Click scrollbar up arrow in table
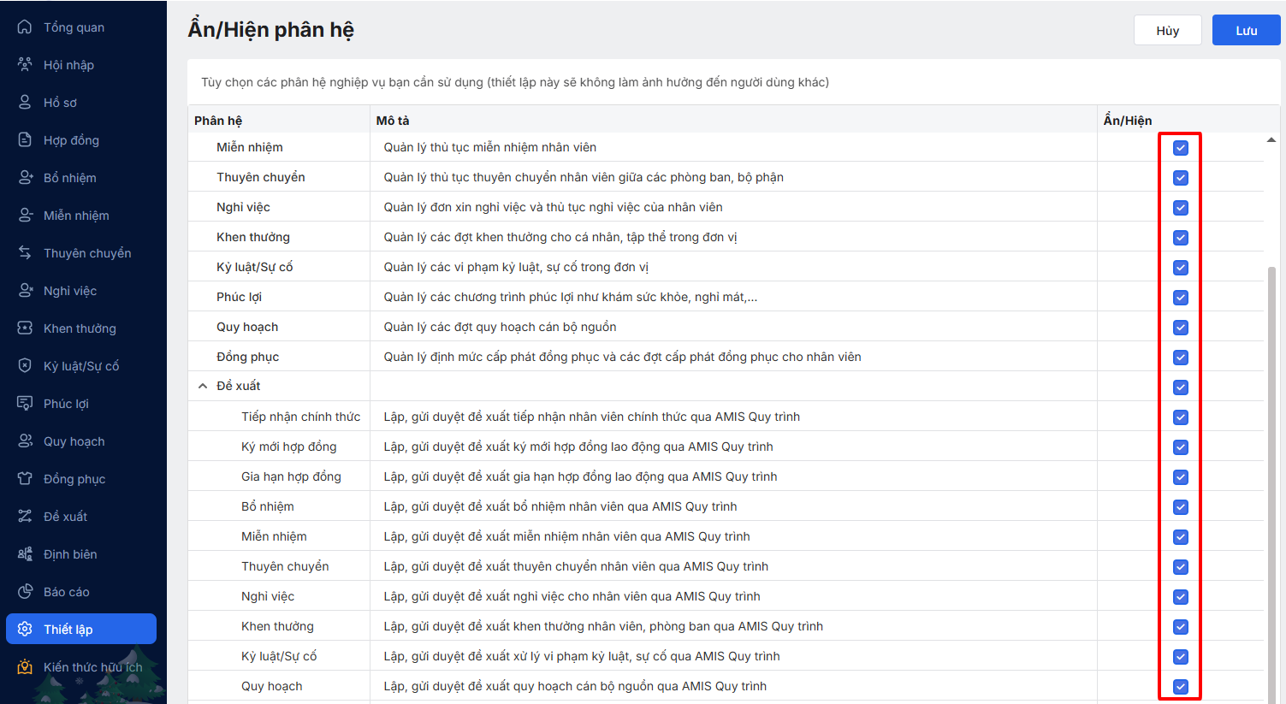The height and width of the screenshot is (704, 1286). (x=1271, y=139)
